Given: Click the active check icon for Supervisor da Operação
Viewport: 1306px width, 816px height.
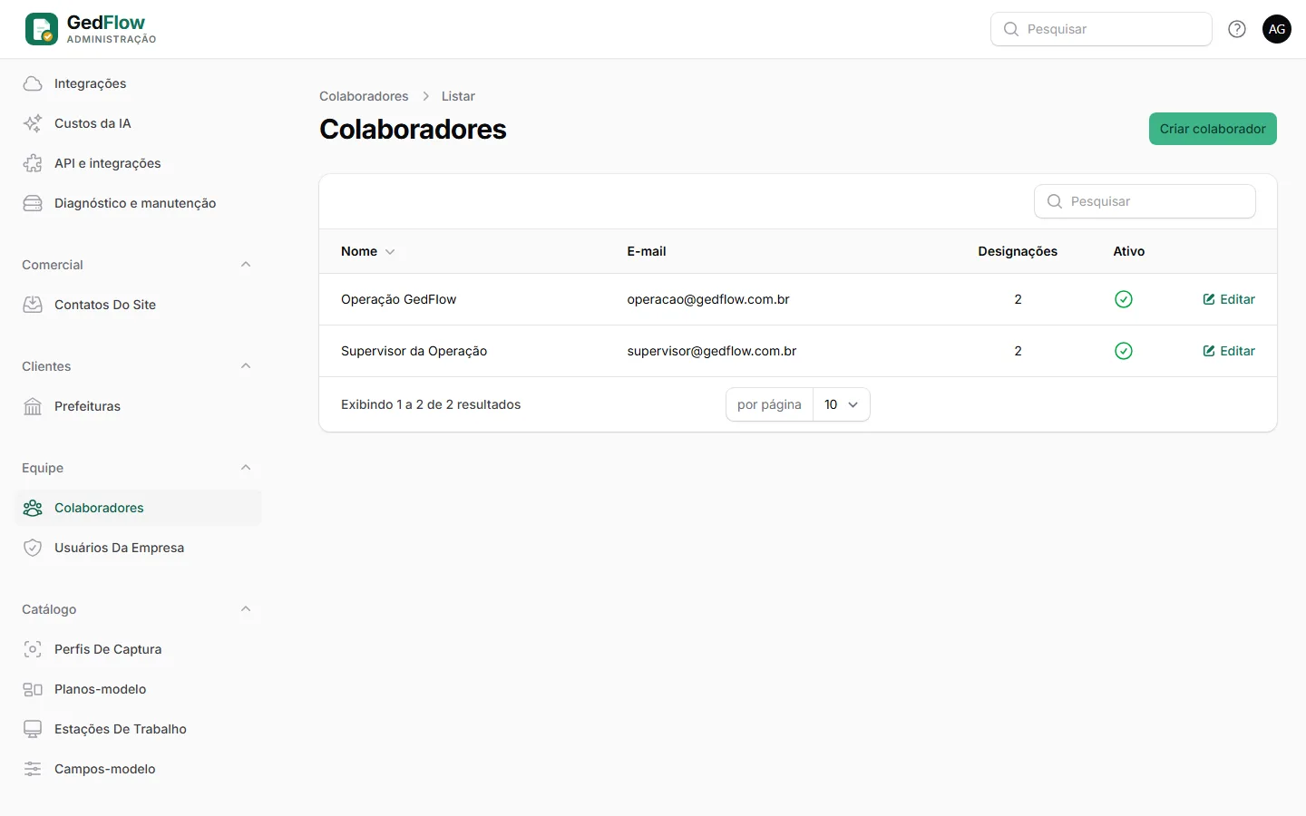Looking at the screenshot, I should 1124,351.
